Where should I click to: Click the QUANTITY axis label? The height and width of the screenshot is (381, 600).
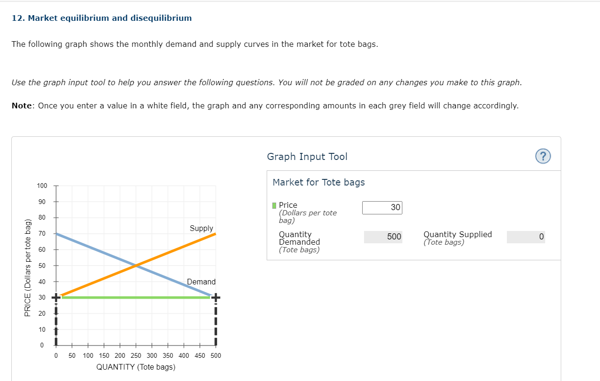(135, 367)
